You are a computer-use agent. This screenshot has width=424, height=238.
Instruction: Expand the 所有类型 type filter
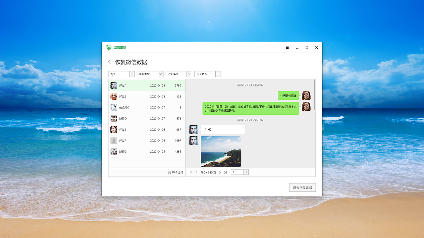point(150,74)
